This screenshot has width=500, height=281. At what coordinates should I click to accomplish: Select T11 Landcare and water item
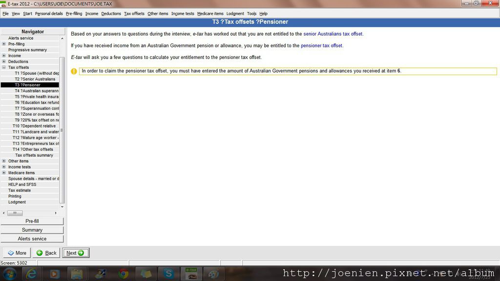[x=36, y=132]
